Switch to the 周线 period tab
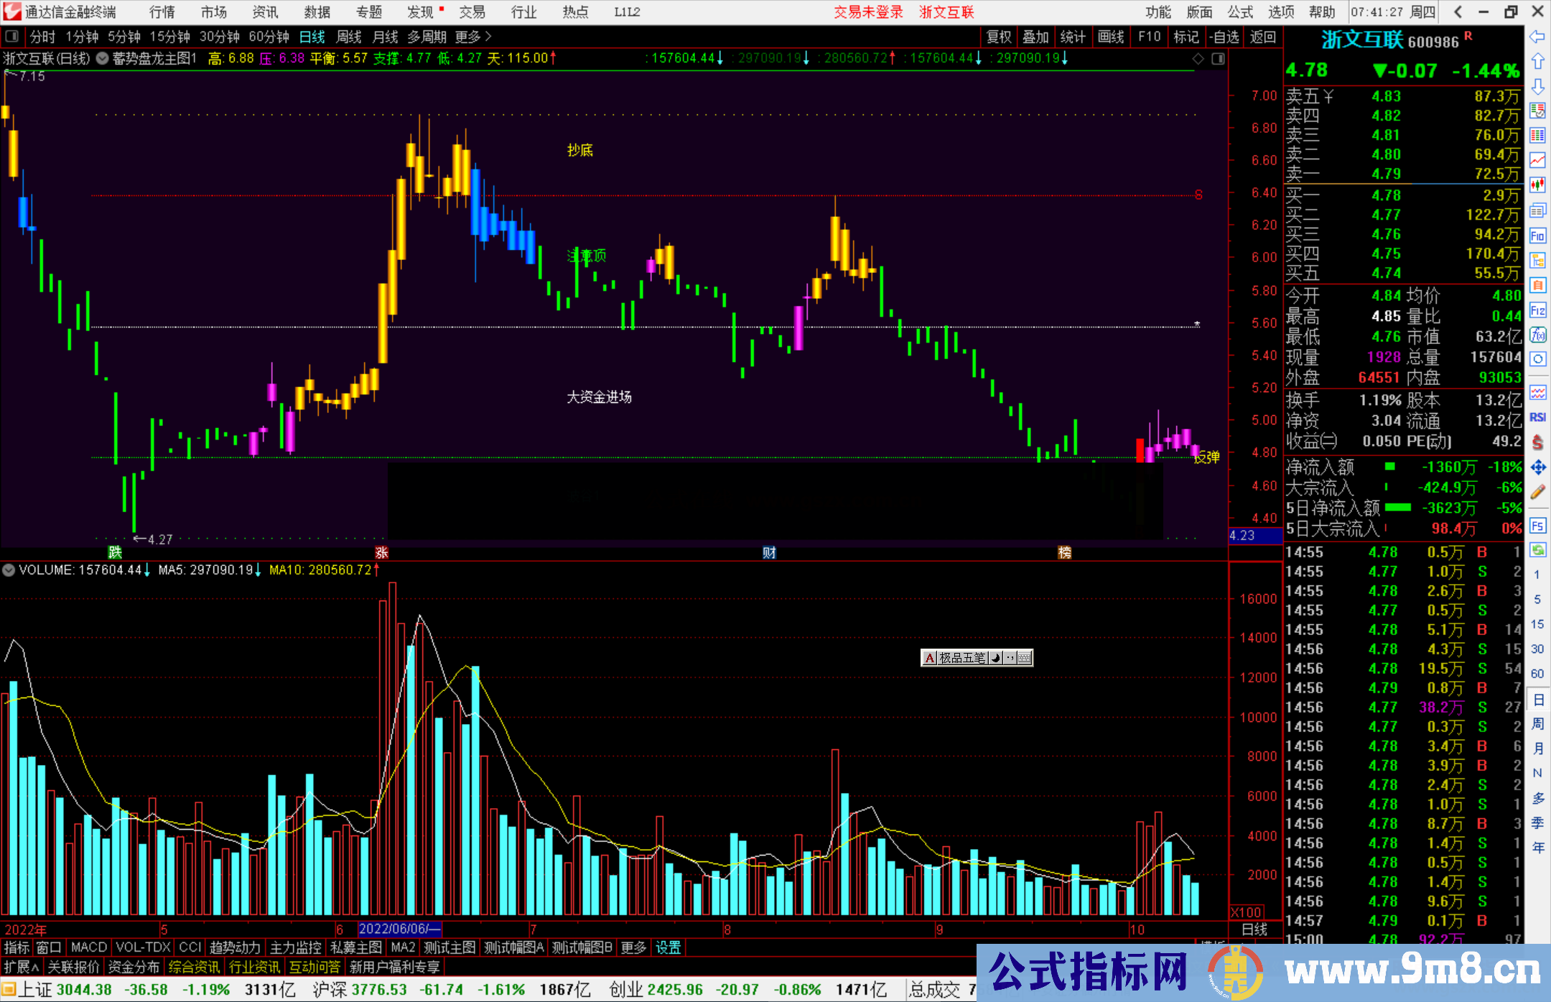 [x=349, y=37]
